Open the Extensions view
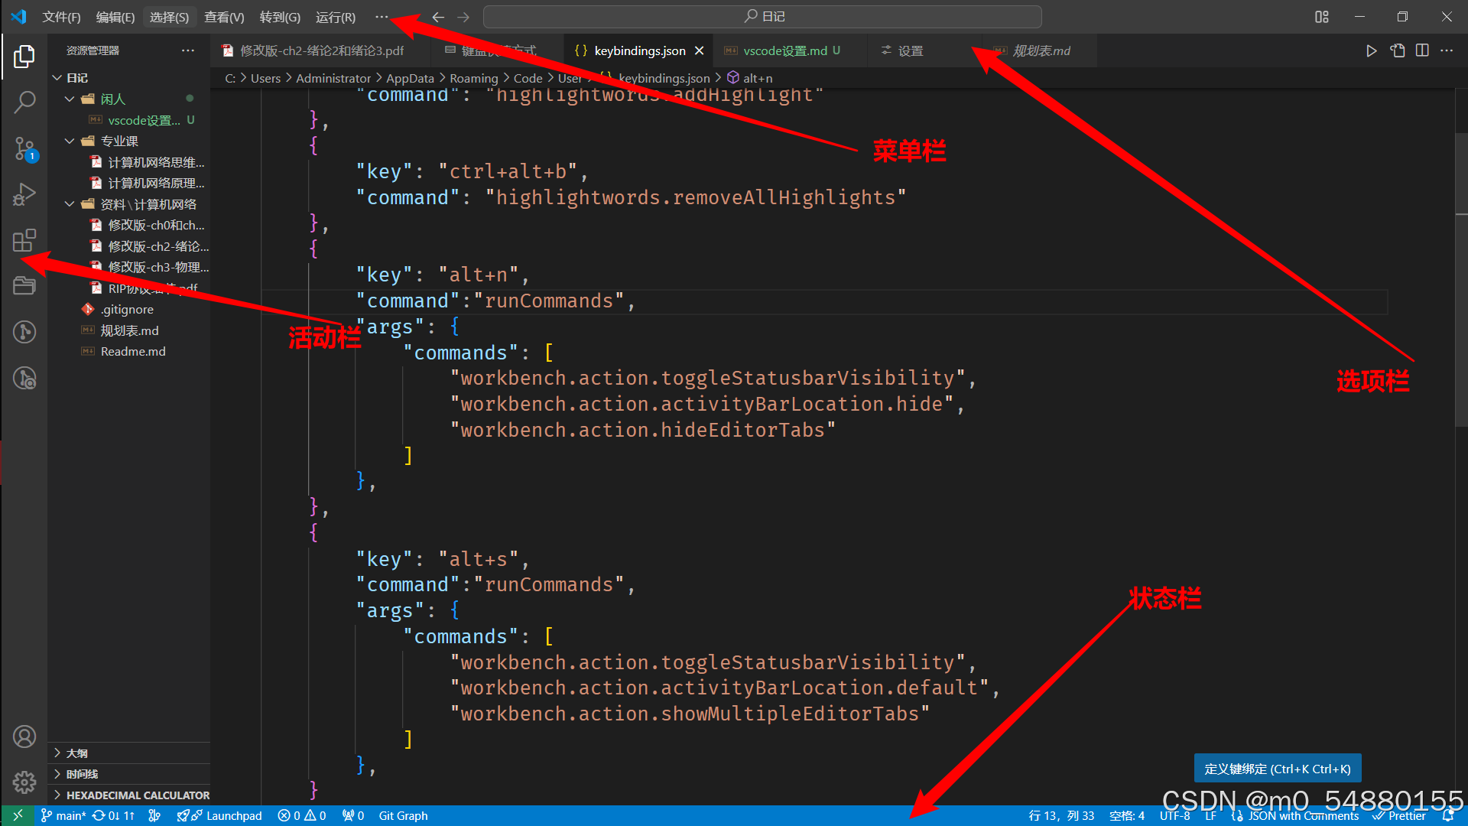Viewport: 1468px width, 826px height. tap(24, 240)
